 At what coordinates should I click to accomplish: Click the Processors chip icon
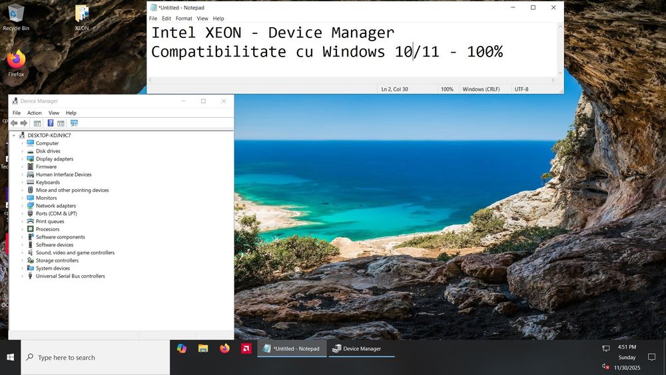[x=30, y=229]
